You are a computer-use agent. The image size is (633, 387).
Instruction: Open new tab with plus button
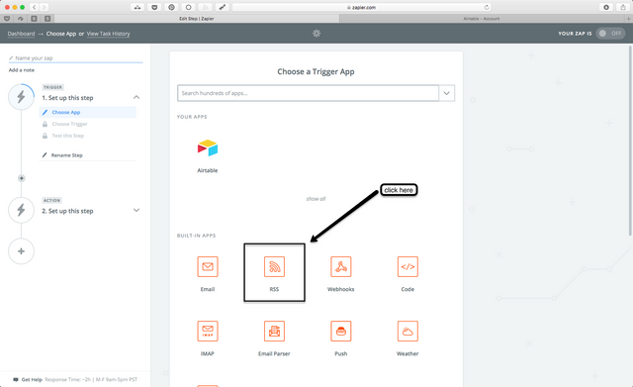click(629, 19)
